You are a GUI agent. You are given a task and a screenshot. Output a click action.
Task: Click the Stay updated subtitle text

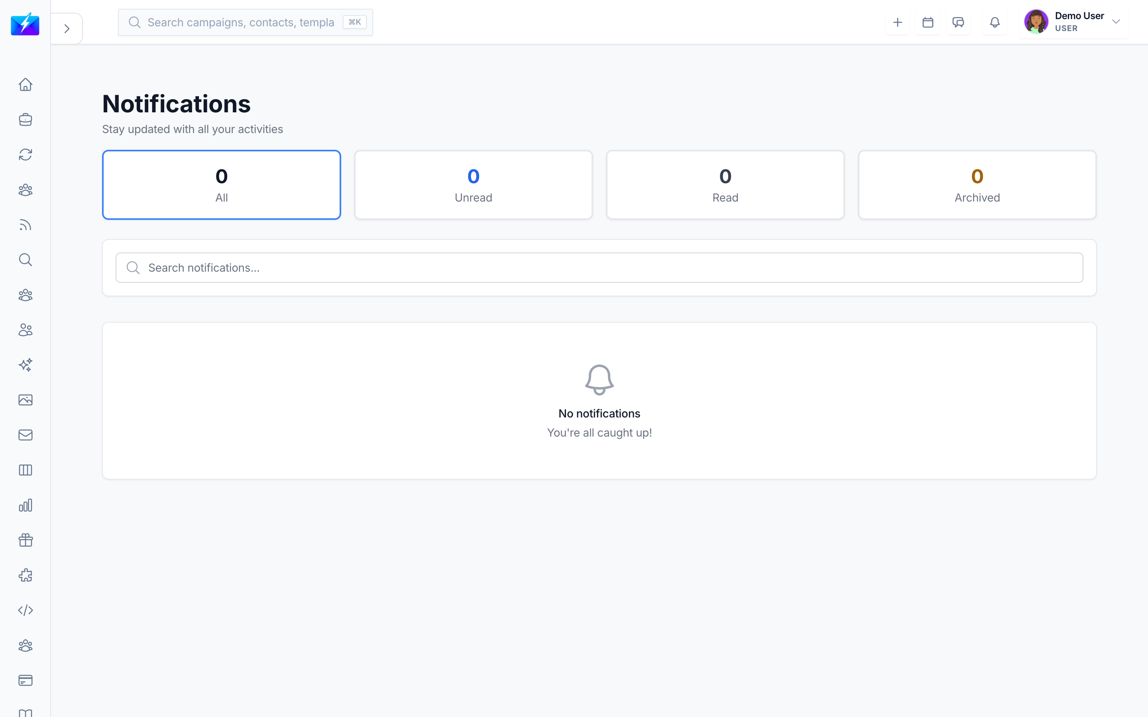193,129
